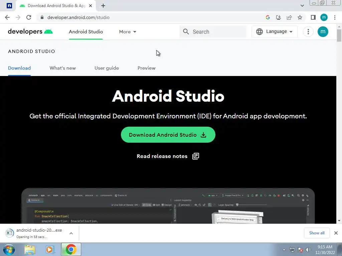Open the Preview tab
The width and height of the screenshot is (342, 256).
pyautogui.click(x=147, y=68)
